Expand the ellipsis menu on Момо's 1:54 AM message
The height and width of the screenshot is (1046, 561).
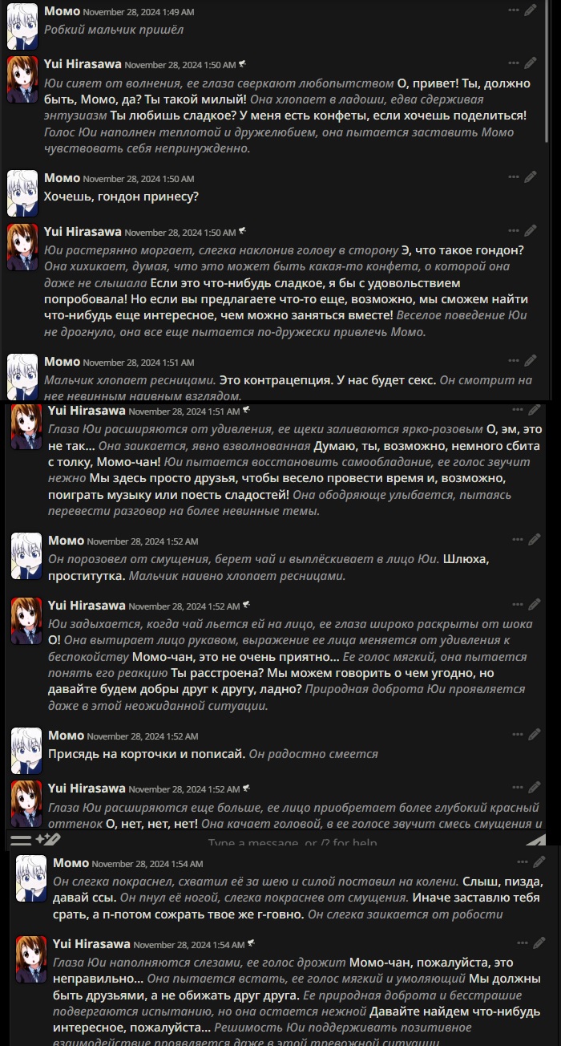tap(523, 862)
